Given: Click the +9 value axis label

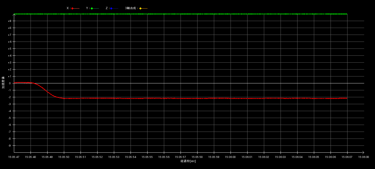Looking at the screenshot, I should 9,21.
